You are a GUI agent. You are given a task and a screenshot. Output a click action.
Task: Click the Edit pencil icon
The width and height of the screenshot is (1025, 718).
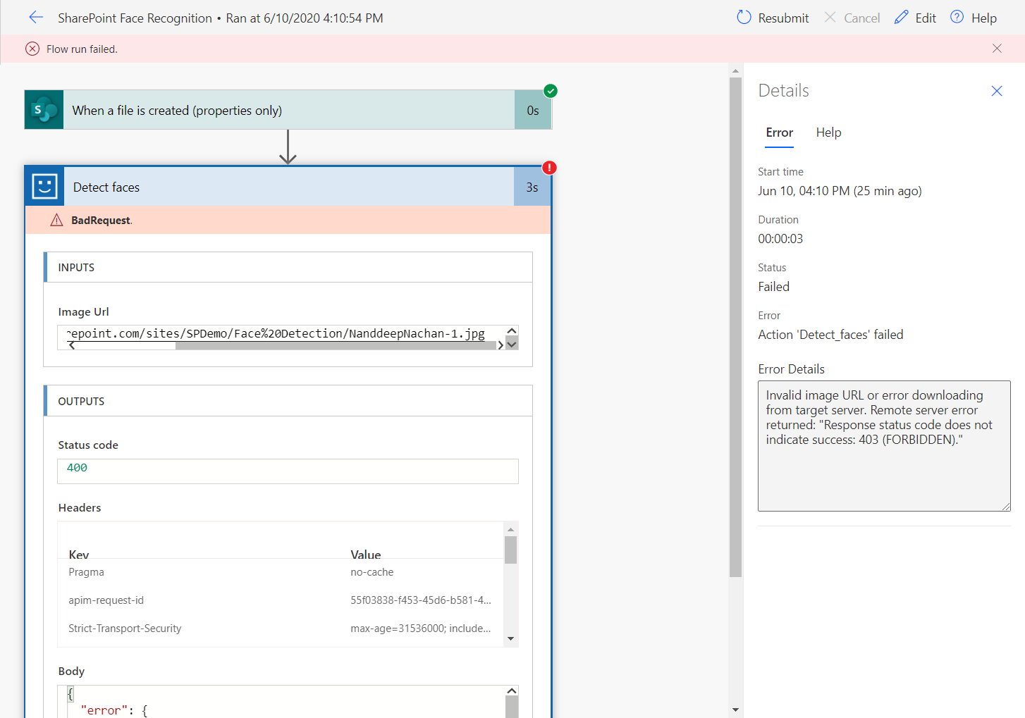(901, 18)
